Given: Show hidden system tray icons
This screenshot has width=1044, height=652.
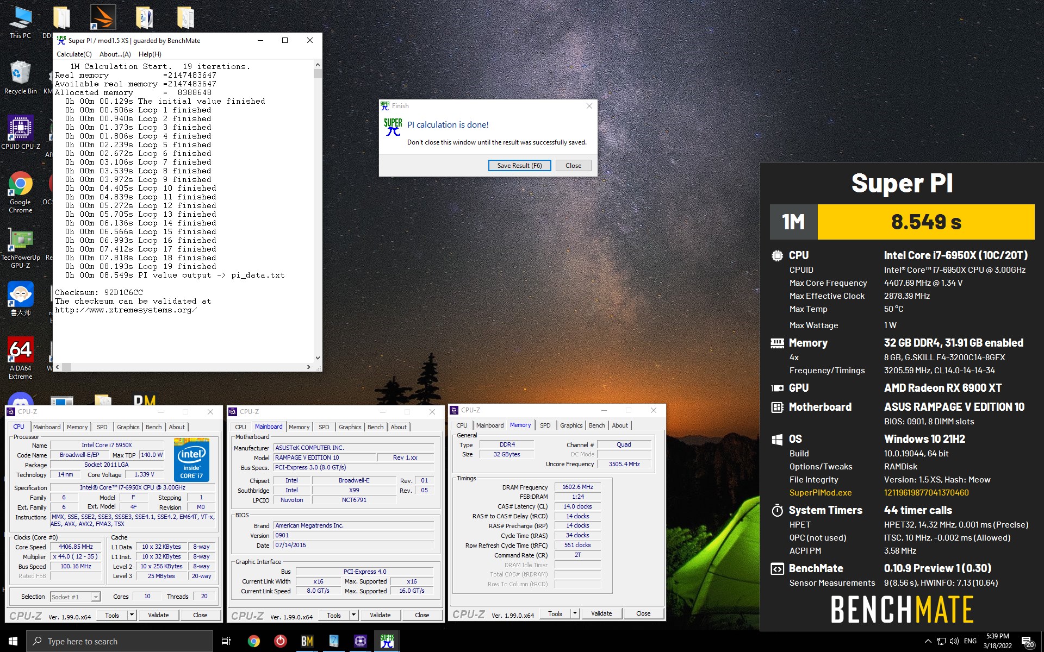Looking at the screenshot, I should pos(928,641).
